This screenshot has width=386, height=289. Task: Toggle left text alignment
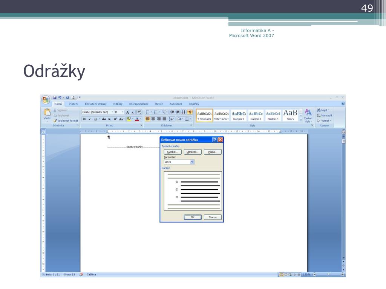[x=147, y=119]
